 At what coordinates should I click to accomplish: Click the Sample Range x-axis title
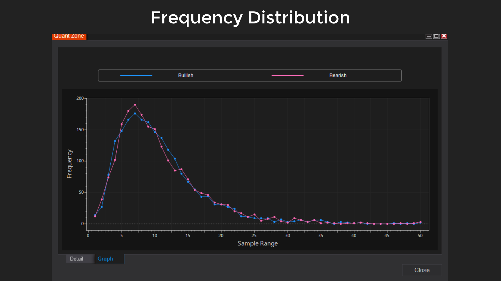(257, 243)
